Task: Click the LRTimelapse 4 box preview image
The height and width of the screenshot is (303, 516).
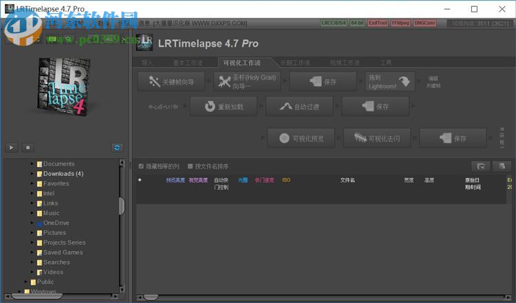Action: click(x=64, y=86)
